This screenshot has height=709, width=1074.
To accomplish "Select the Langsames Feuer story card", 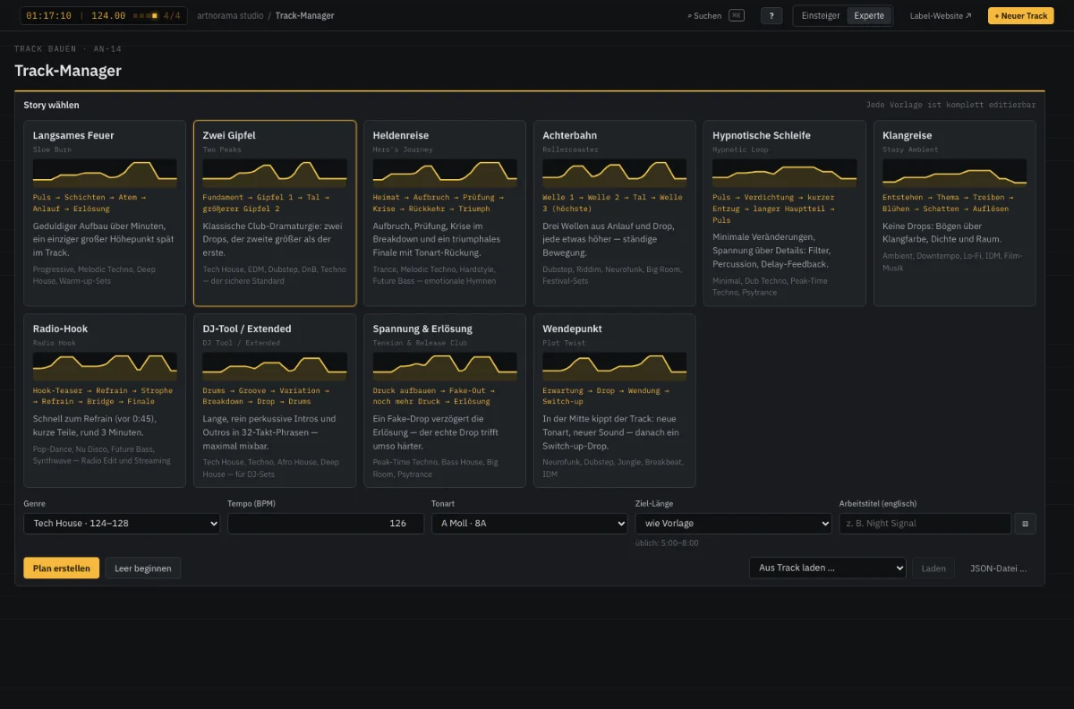I will pyautogui.click(x=105, y=214).
